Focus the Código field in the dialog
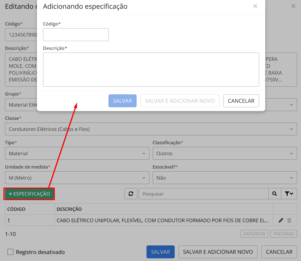This screenshot has width=301, height=261. (x=76, y=35)
